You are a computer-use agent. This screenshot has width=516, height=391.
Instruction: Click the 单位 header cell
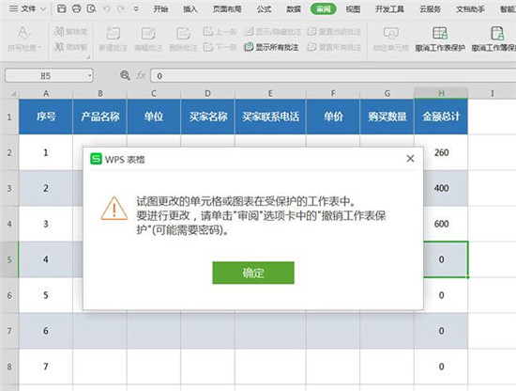pyautogui.click(x=154, y=117)
